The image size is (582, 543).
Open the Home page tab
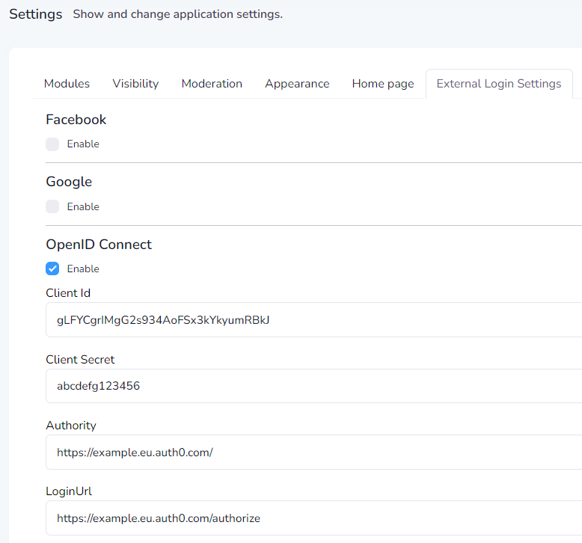point(382,84)
